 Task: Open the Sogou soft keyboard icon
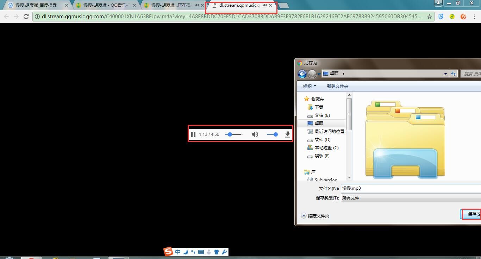click(201, 252)
